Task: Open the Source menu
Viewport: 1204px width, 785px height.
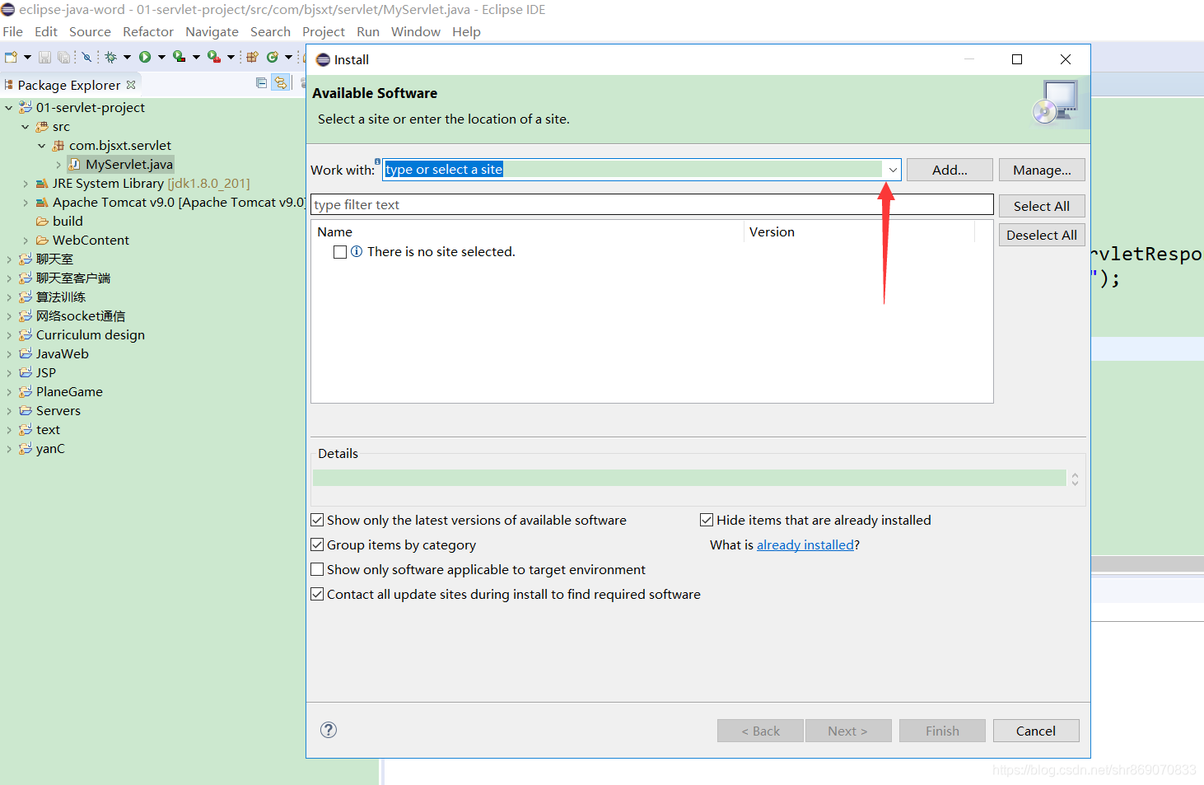Action: coord(90,32)
